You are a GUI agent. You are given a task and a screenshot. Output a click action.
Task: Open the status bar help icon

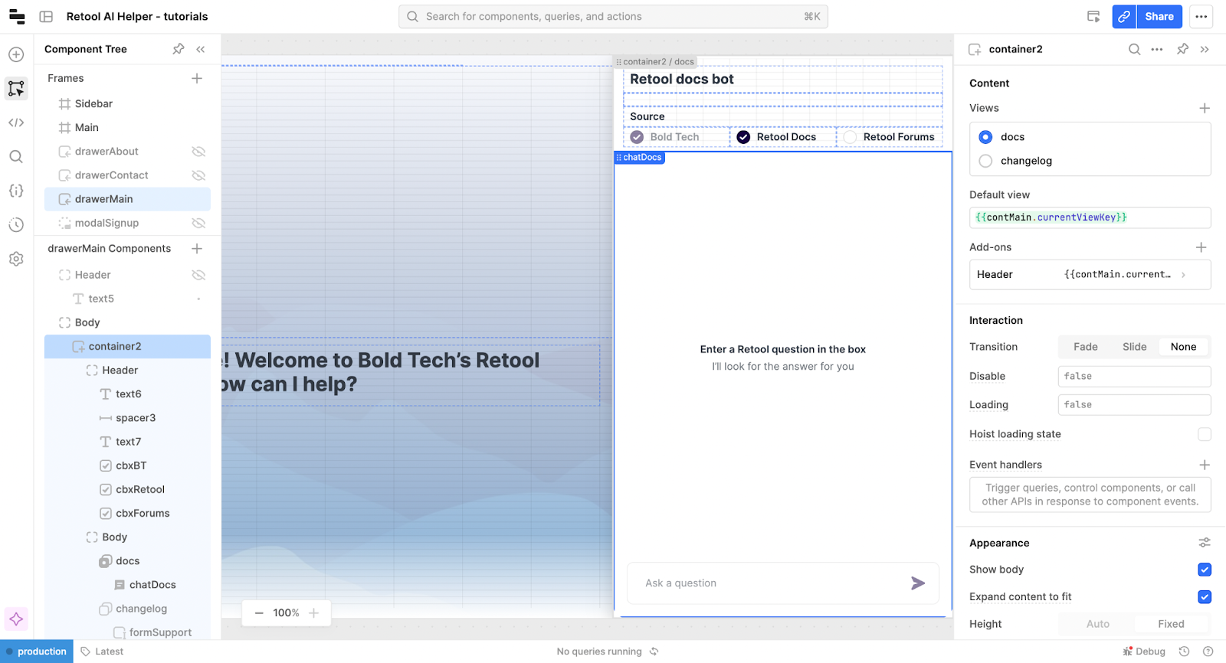1208,652
